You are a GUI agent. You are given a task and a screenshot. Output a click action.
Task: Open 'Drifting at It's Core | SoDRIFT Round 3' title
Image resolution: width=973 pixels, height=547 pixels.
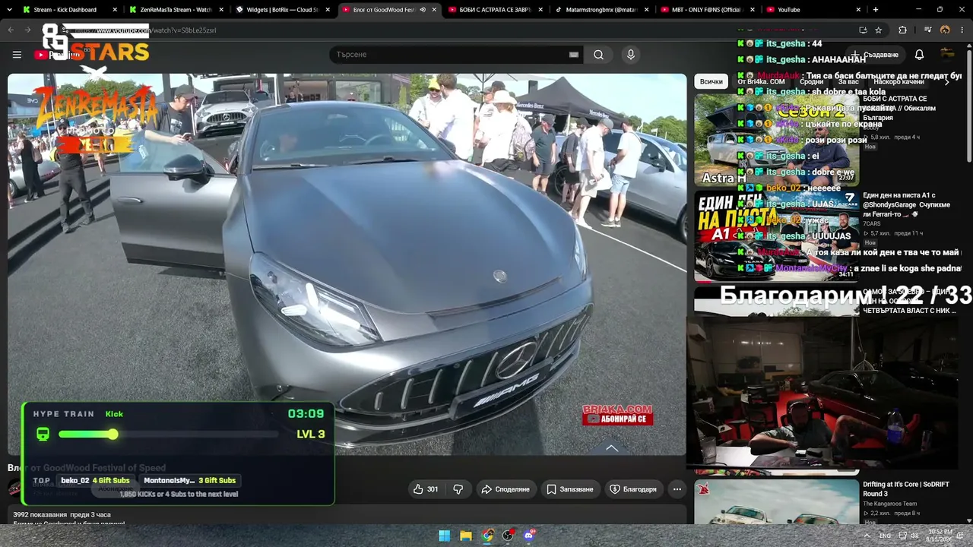[x=906, y=489]
